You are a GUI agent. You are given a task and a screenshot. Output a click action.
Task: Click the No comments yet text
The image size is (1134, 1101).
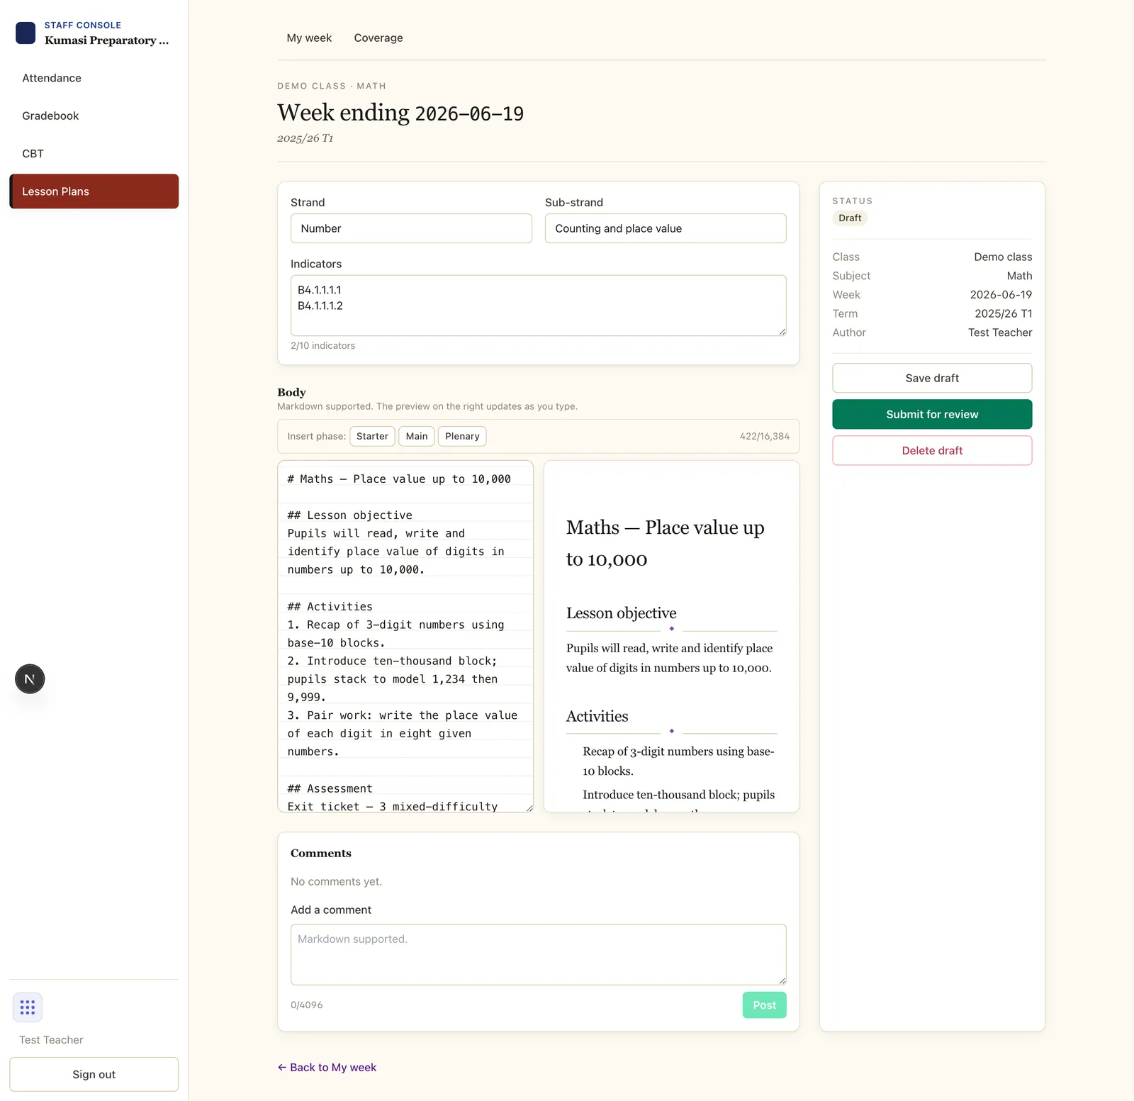(336, 882)
